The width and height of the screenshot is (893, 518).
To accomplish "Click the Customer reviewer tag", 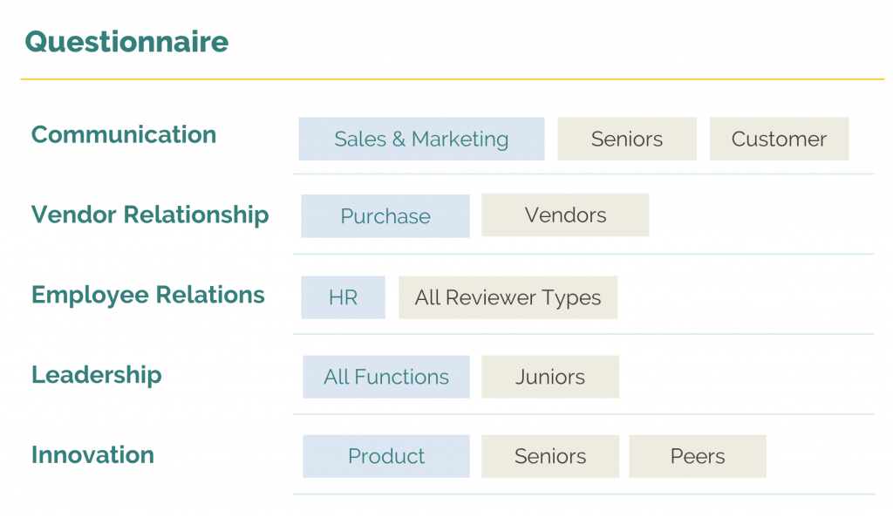I will [x=779, y=139].
